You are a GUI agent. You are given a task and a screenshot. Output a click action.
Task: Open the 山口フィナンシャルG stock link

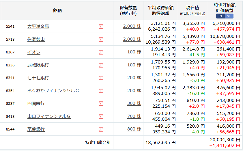[49, 116]
